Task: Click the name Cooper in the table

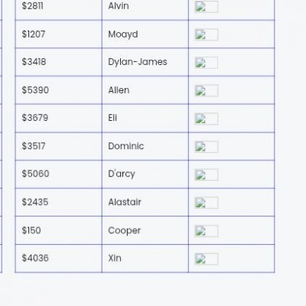Action: (x=124, y=231)
